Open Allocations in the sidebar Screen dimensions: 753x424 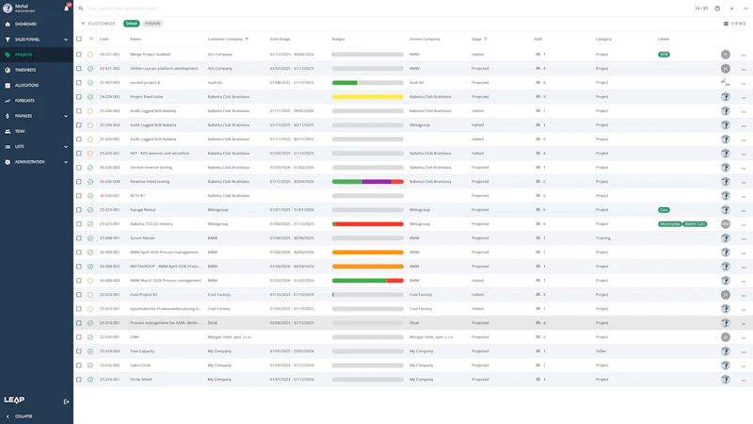pos(37,86)
